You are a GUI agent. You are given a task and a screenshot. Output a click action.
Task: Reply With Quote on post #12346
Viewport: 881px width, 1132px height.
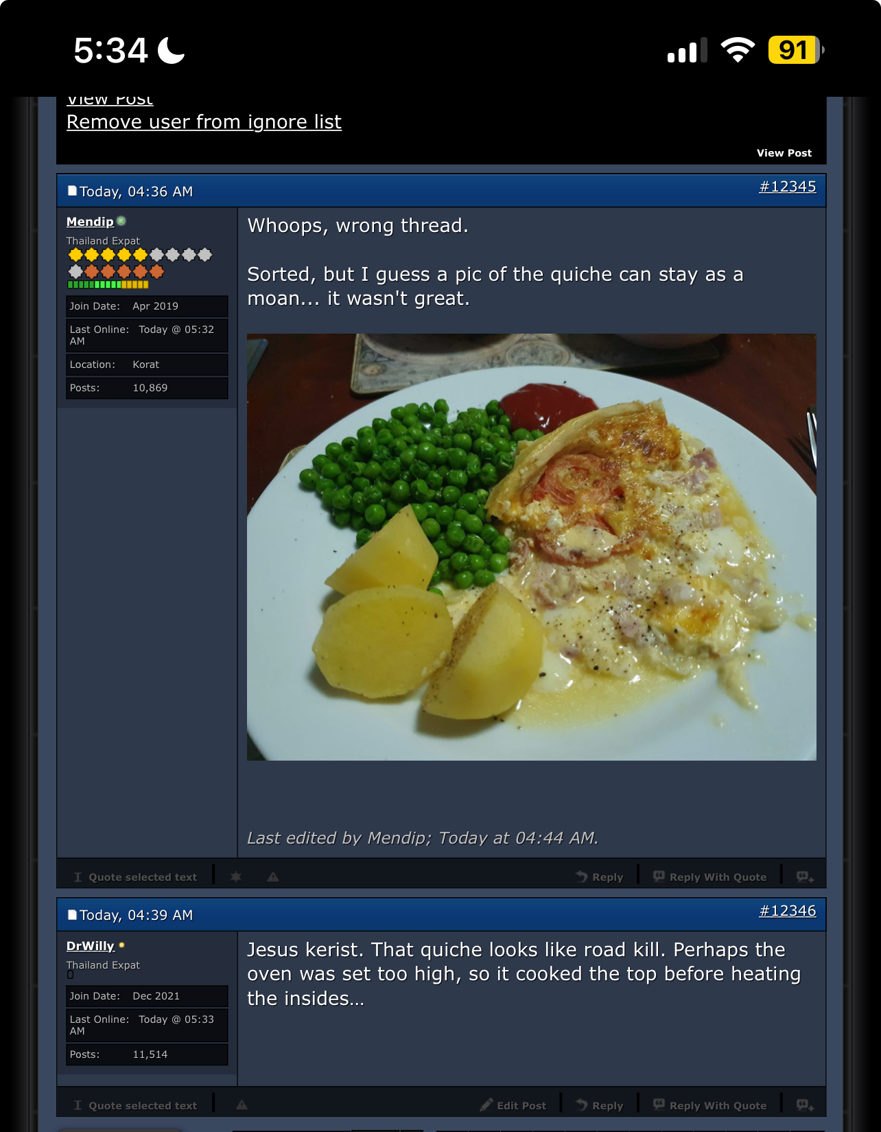click(x=709, y=1105)
